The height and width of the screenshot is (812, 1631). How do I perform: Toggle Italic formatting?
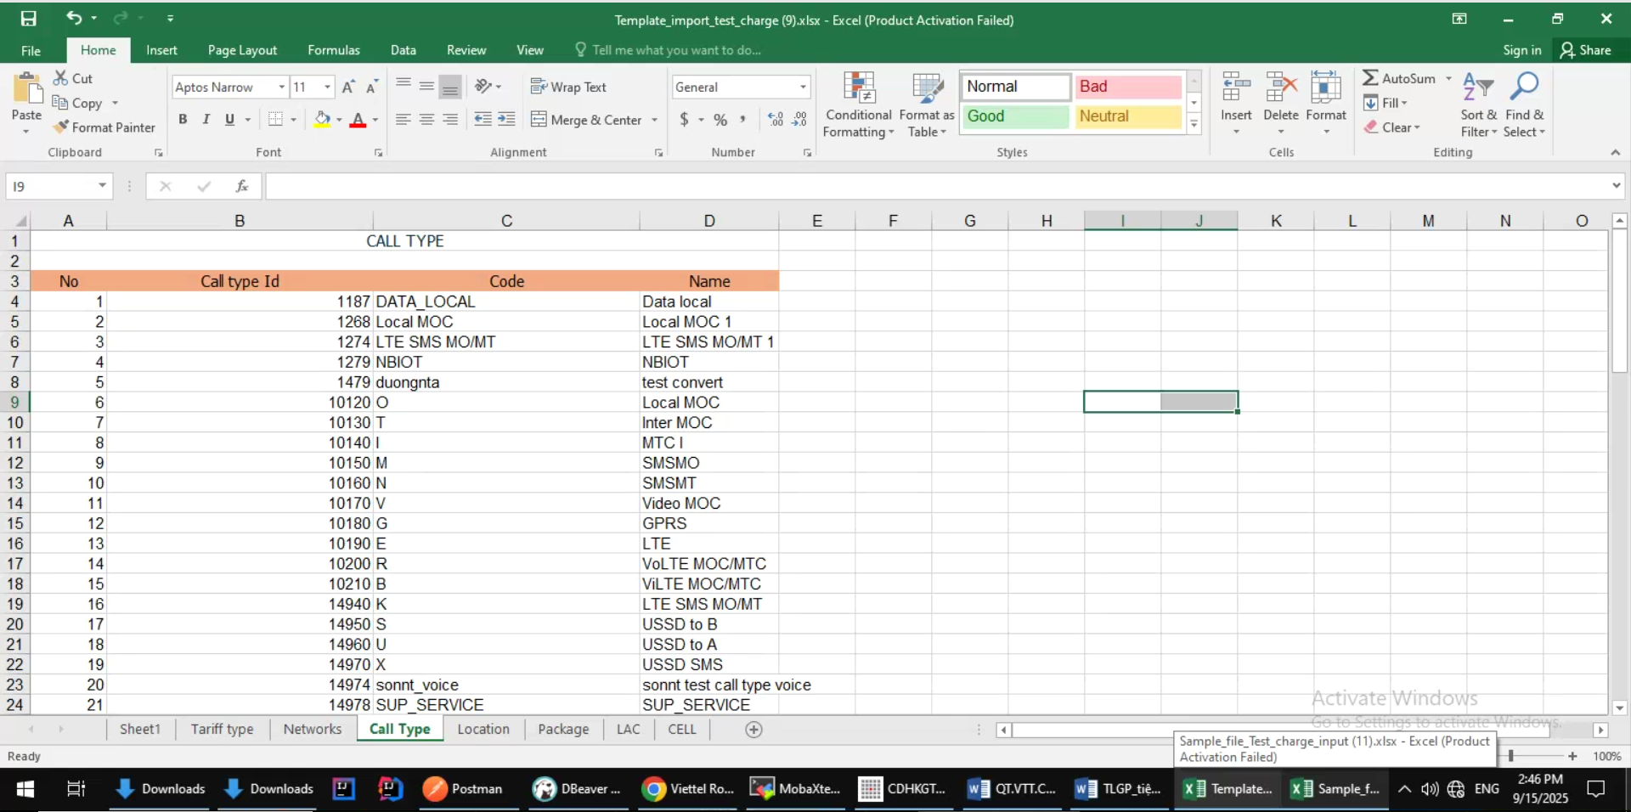point(206,120)
